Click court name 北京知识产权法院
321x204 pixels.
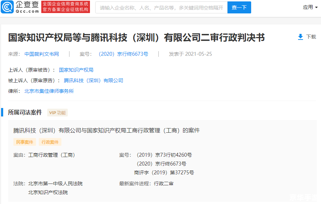[48, 193]
